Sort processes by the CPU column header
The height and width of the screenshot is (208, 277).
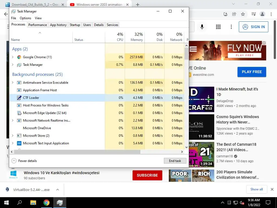115,37
